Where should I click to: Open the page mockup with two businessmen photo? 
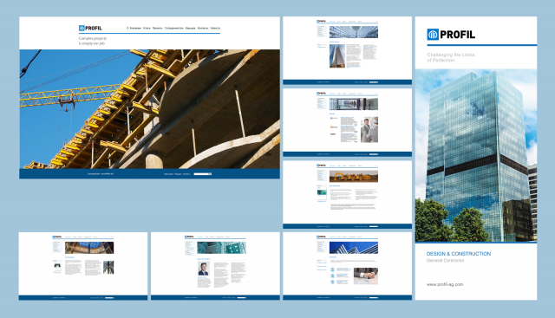[347, 122]
